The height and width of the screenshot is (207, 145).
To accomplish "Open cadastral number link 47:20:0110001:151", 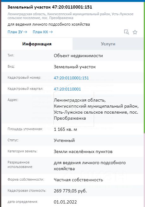I will point(71,78).
